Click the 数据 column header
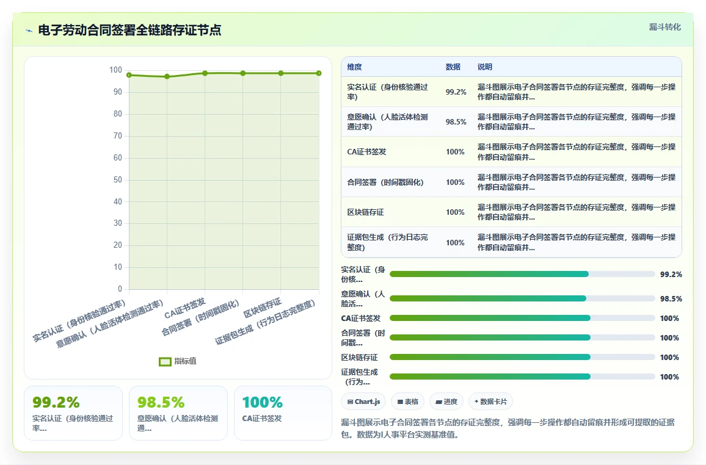 pyautogui.click(x=453, y=67)
